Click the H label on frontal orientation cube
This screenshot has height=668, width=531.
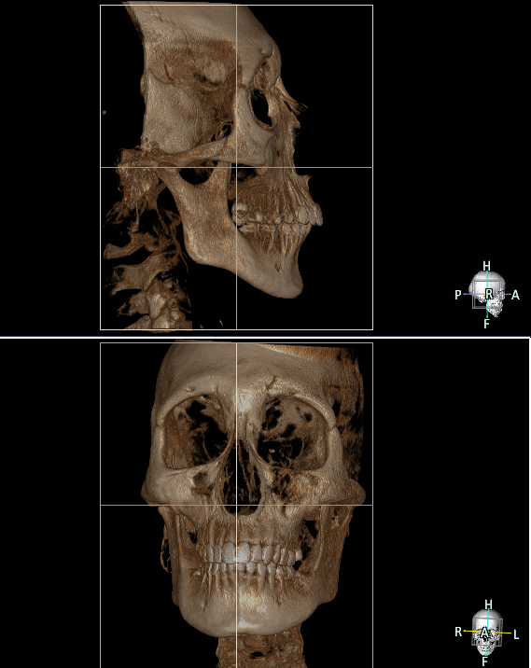(488, 605)
